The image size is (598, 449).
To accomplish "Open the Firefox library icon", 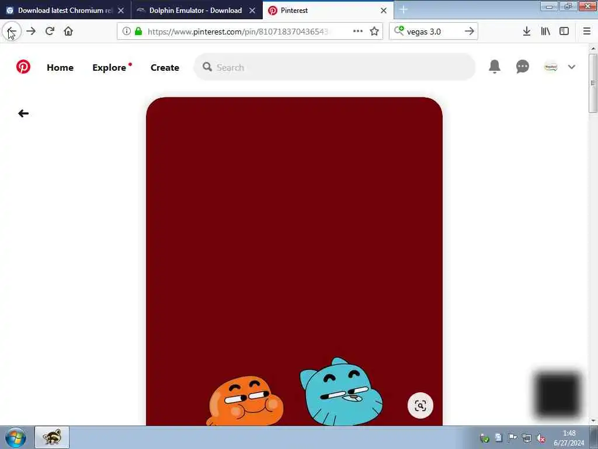I will [x=545, y=32].
